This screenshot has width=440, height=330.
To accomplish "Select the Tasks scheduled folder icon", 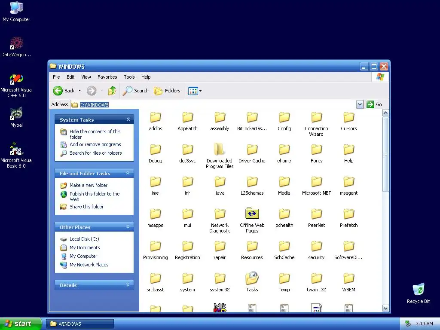I will [x=252, y=282].
